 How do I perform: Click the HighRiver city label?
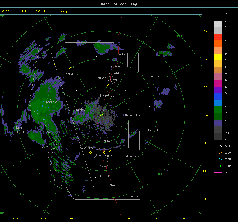(110, 185)
